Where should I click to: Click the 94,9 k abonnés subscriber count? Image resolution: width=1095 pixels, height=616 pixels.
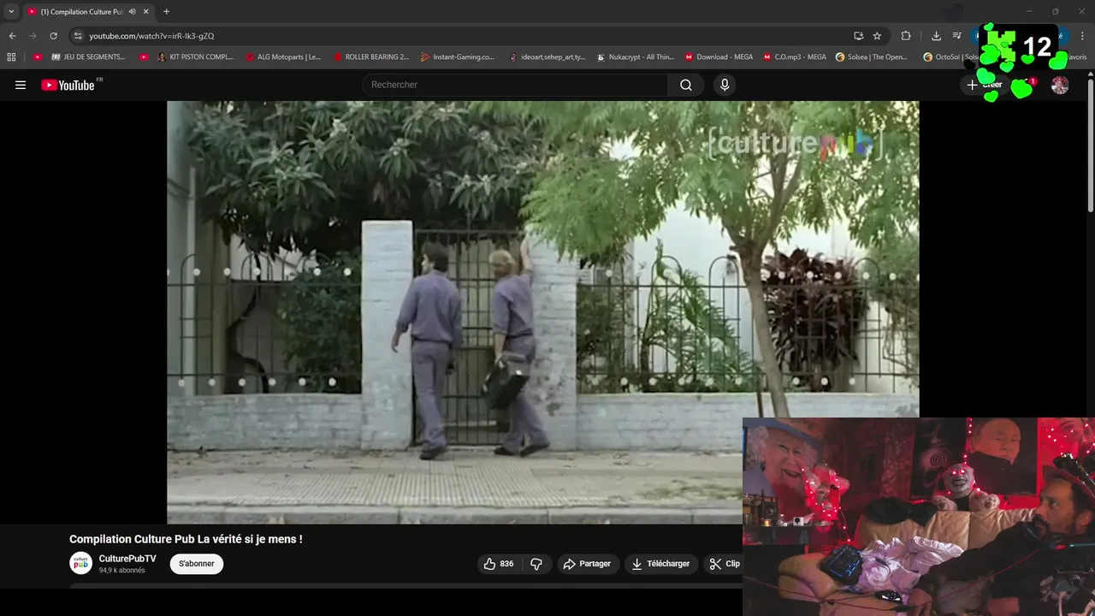[121, 571]
